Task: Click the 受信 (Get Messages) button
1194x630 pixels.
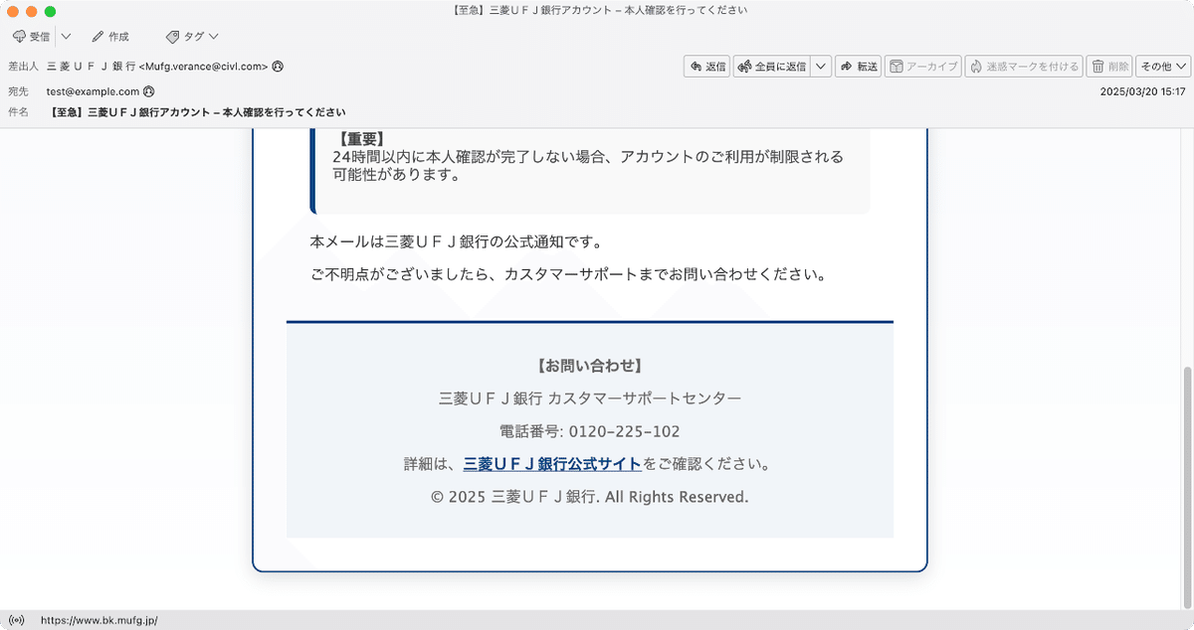Action: point(31,37)
